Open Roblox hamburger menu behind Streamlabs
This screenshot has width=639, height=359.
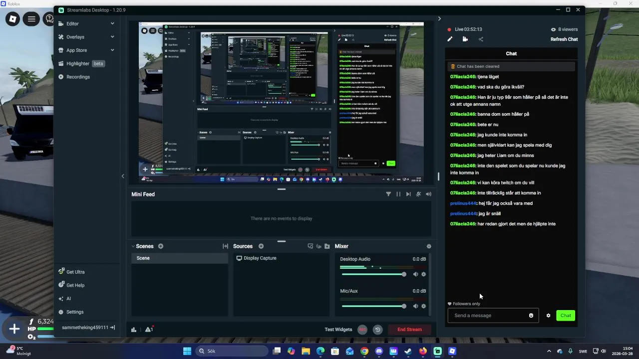pos(31,19)
